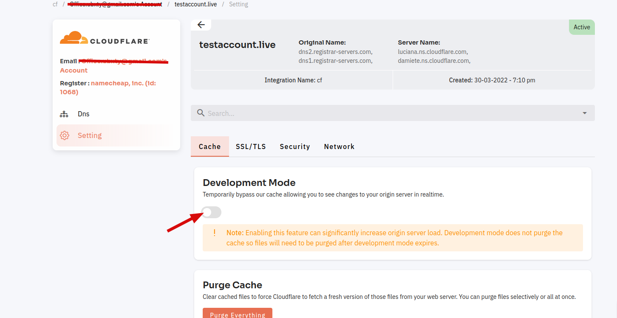The width and height of the screenshot is (617, 318).
Task: Click the Development Mode heading
Action: click(x=249, y=183)
